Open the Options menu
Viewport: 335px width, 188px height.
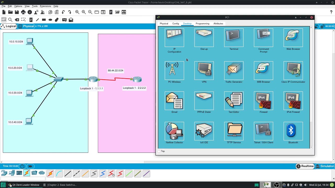point(18,6)
